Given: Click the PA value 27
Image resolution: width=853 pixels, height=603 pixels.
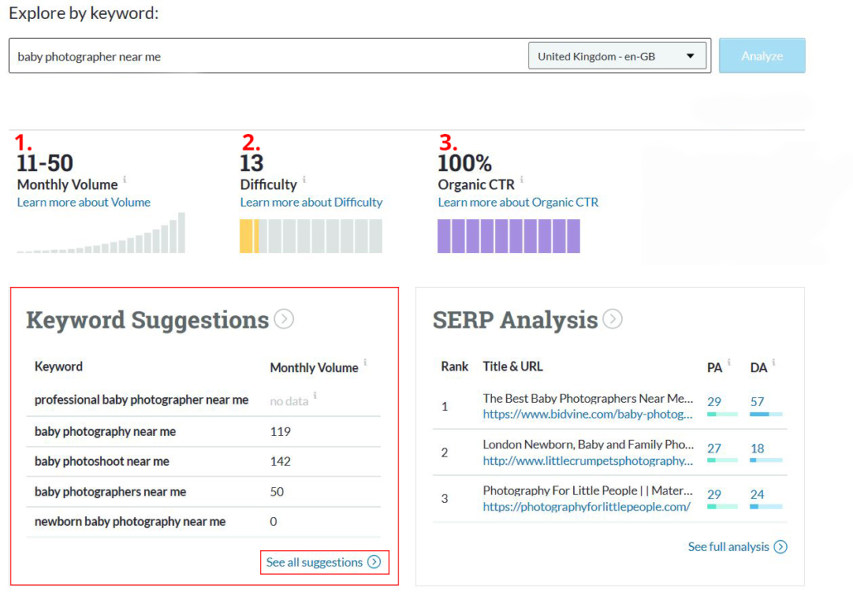Looking at the screenshot, I should click(x=714, y=448).
